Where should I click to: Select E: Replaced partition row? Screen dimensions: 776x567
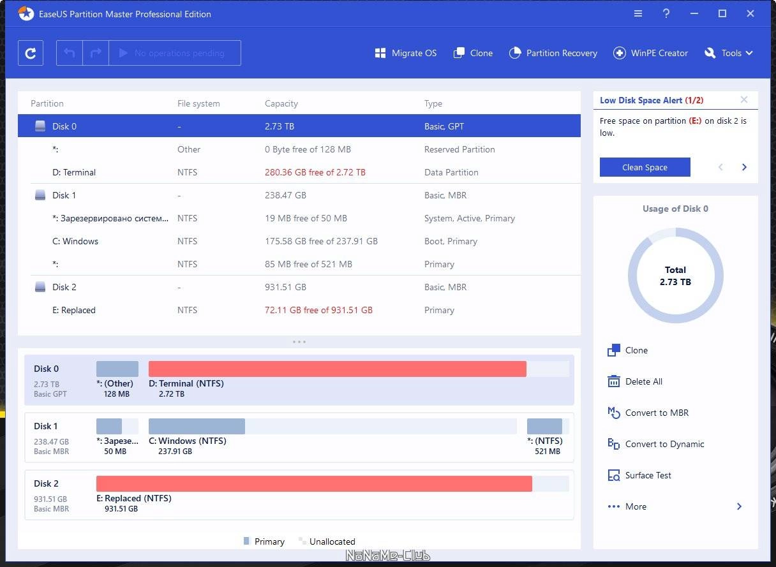[299, 310]
